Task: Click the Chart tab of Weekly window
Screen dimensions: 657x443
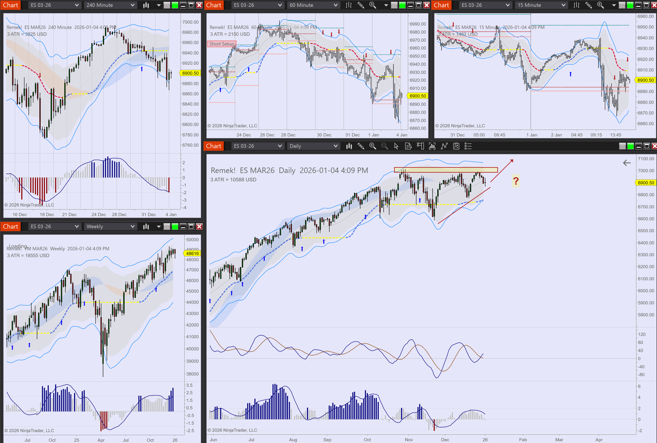Action: [x=11, y=226]
